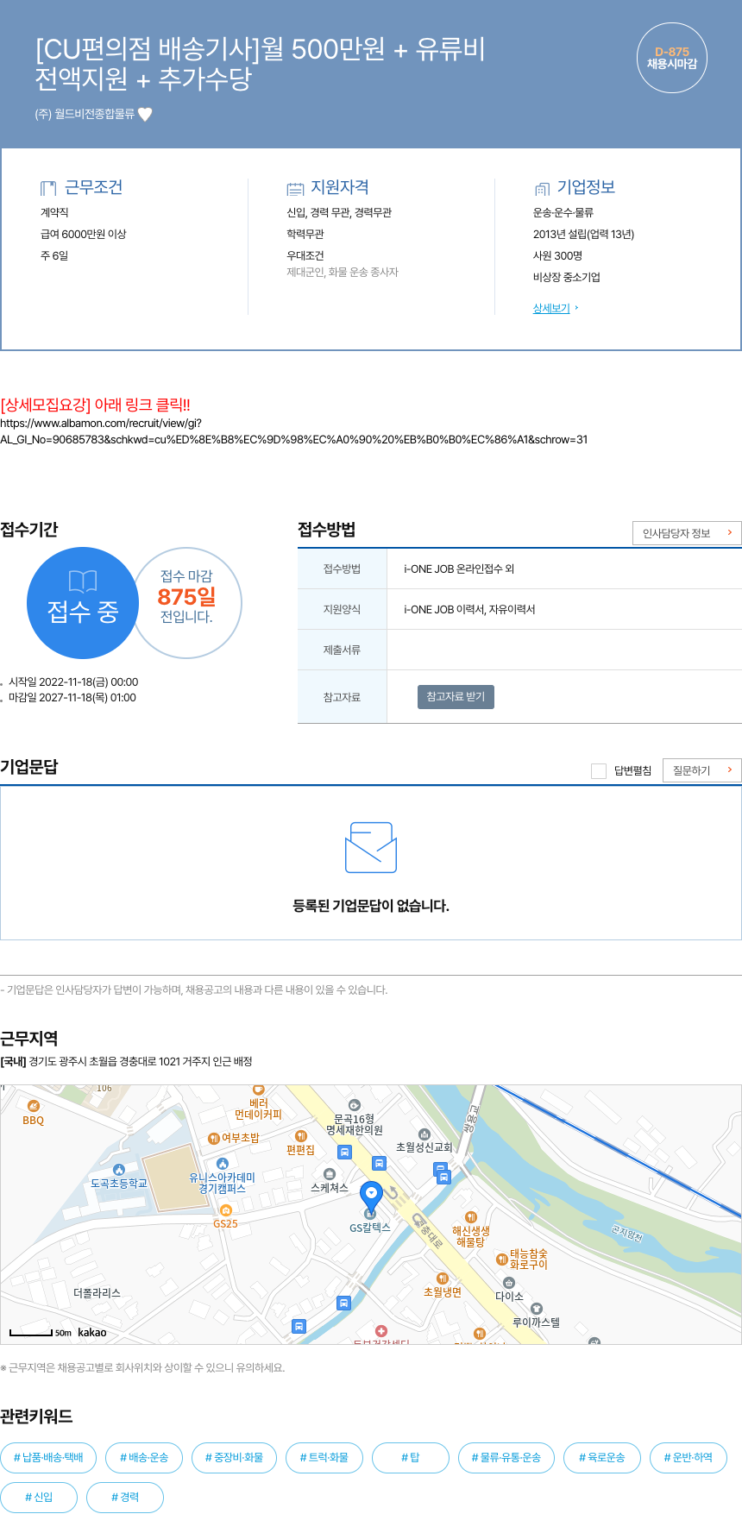
Task: Click the 접수 중 book icon
Action: [83, 581]
